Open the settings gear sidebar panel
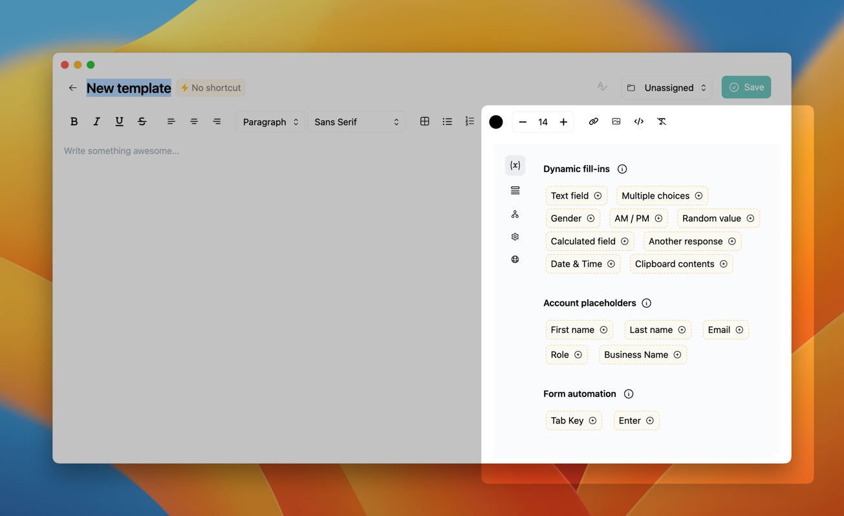This screenshot has width=844, height=516. (515, 237)
